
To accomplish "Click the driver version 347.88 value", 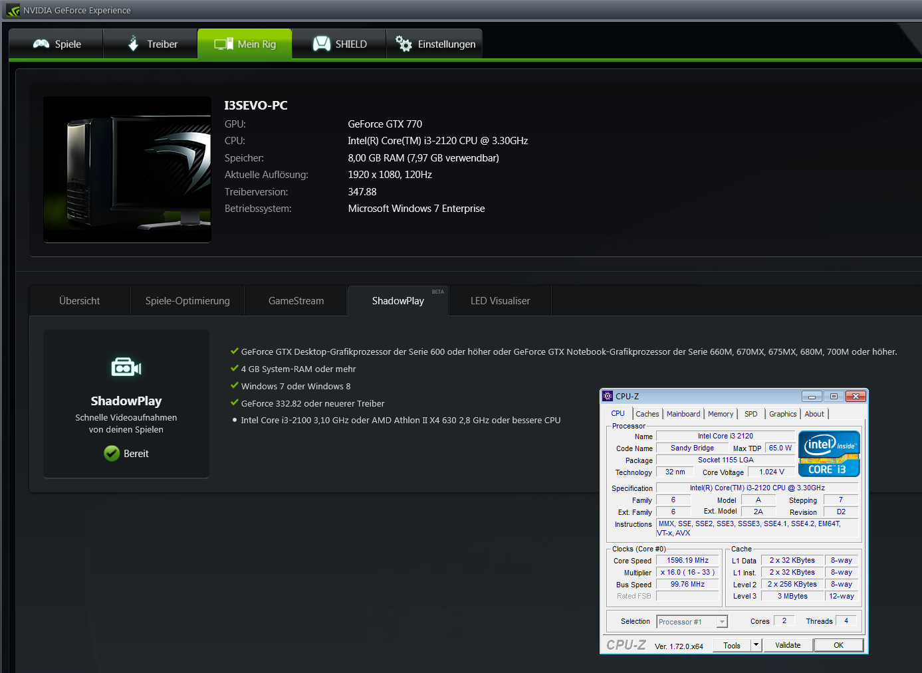I will pyautogui.click(x=362, y=192).
